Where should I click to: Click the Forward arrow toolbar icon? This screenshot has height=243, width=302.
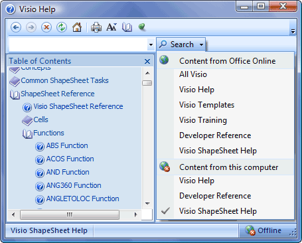pyautogui.click(x=31, y=27)
